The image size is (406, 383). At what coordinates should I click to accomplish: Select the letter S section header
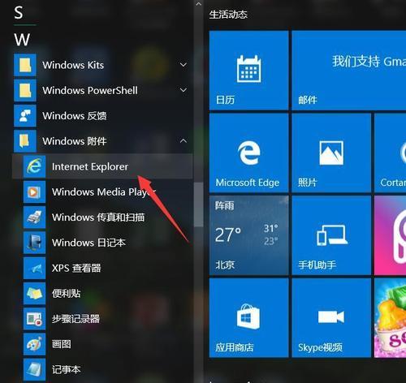[x=19, y=13]
